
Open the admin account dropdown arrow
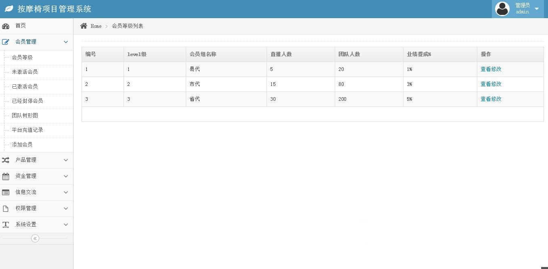[x=537, y=9]
